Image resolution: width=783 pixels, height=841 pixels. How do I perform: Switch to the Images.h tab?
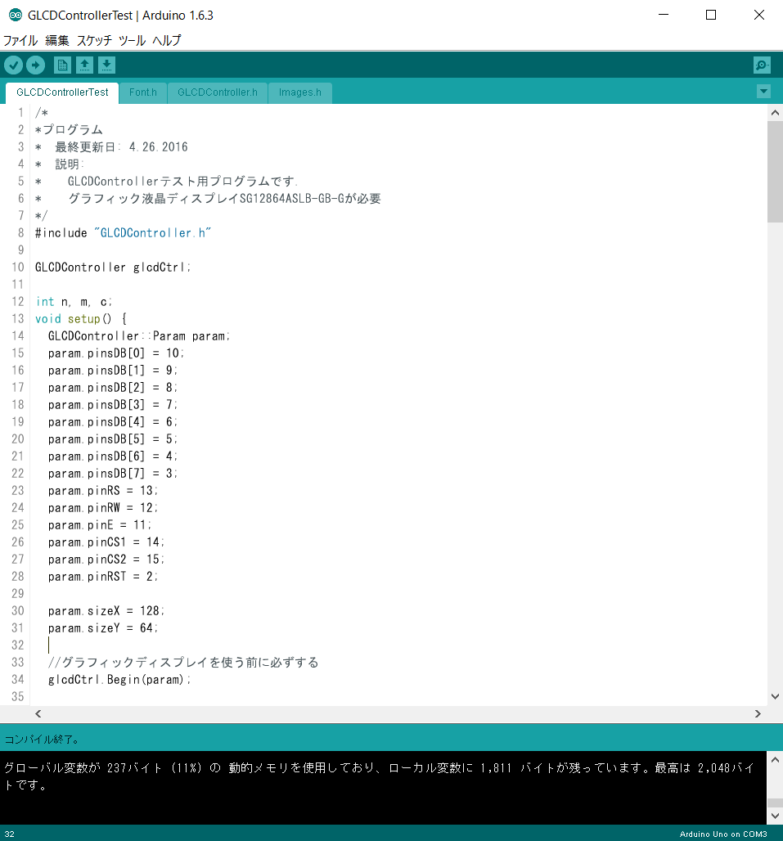point(300,92)
